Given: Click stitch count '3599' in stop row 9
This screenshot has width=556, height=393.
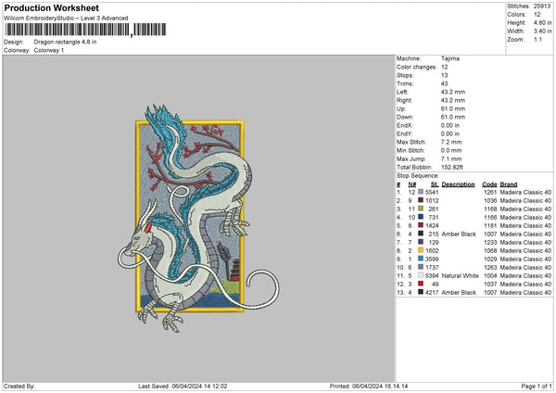Looking at the screenshot, I should [432, 259].
